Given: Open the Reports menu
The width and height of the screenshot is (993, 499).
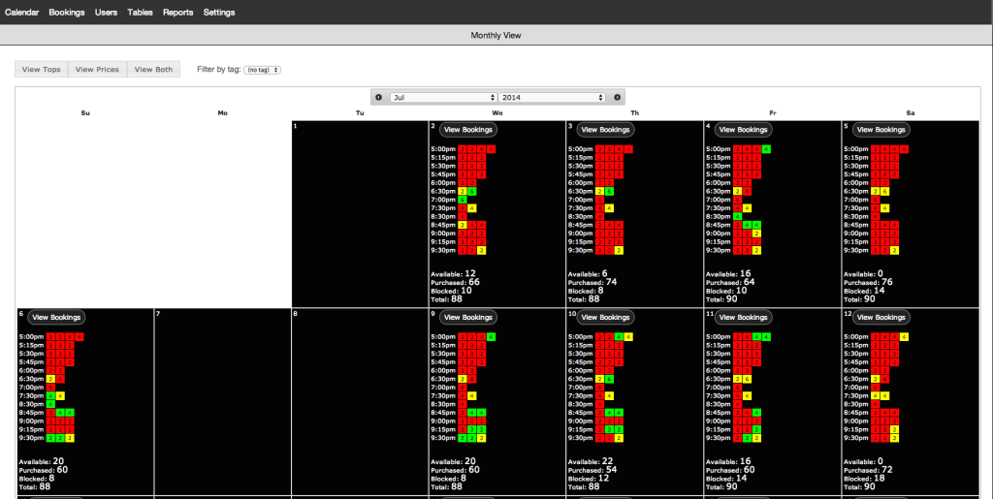Looking at the screenshot, I should [x=177, y=13].
